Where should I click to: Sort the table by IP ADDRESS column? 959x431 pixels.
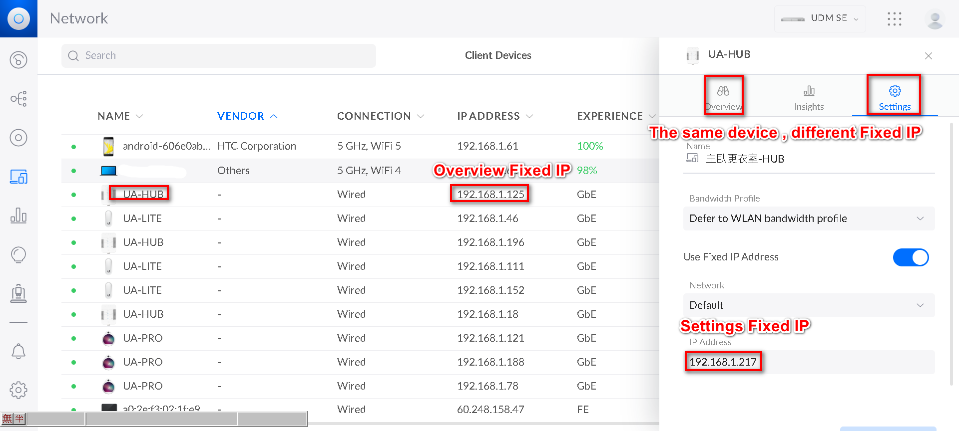[x=488, y=116]
